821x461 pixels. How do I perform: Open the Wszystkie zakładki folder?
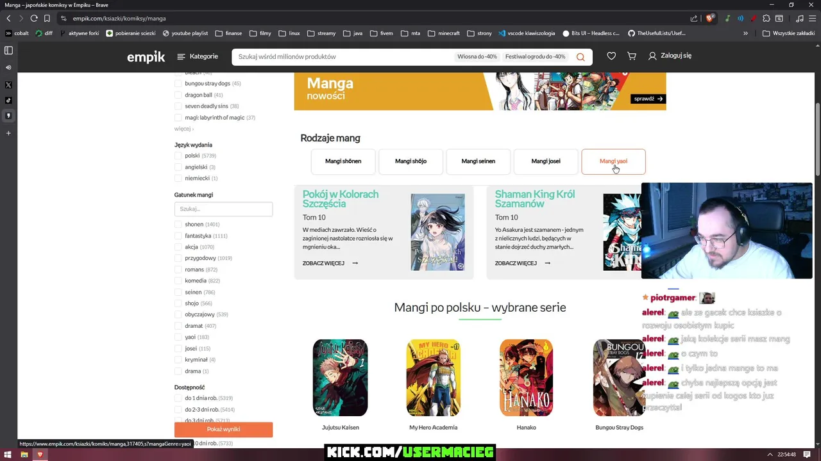point(788,33)
